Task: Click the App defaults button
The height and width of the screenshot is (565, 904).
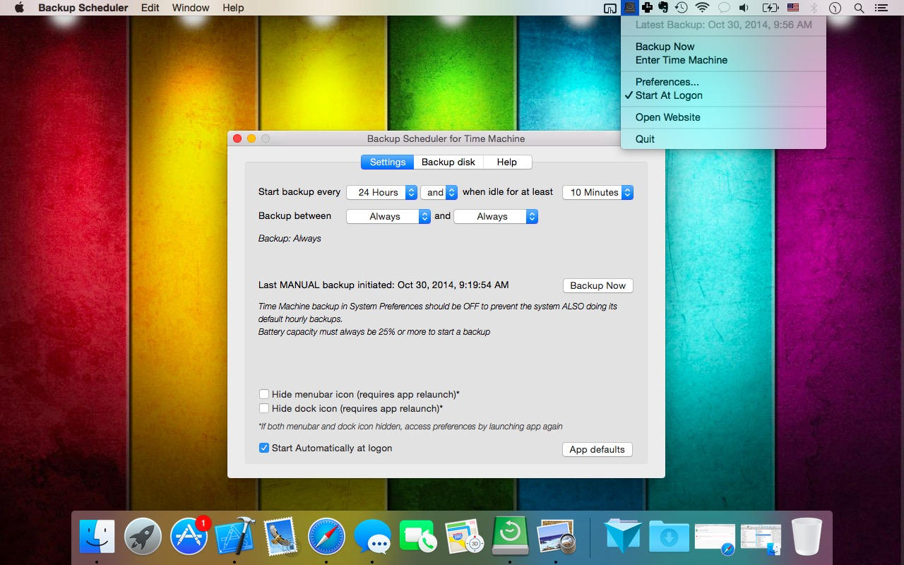Action: [597, 449]
